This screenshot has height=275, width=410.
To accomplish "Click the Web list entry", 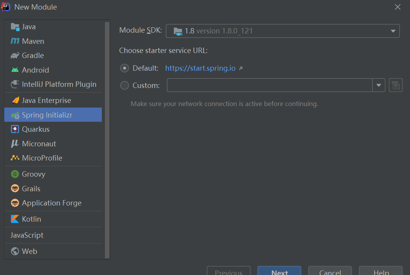I will pos(53,251).
